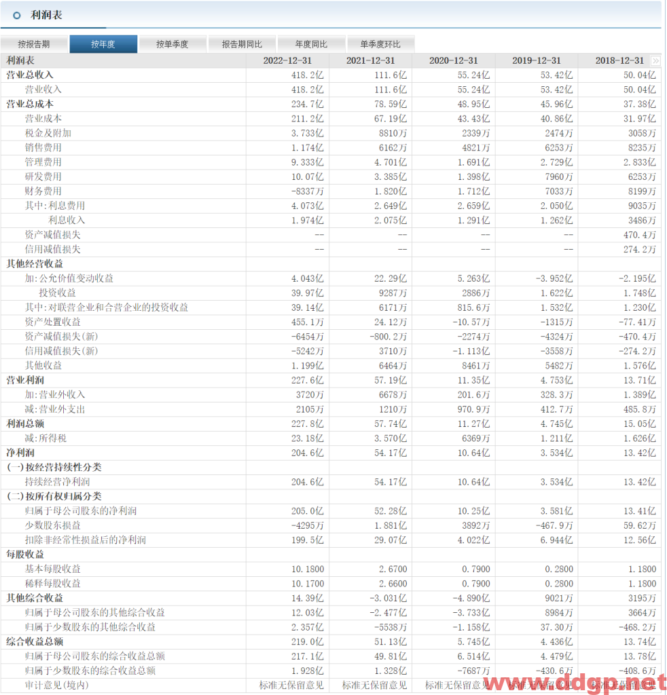Click the 减:营业外支出 row label

point(54,409)
